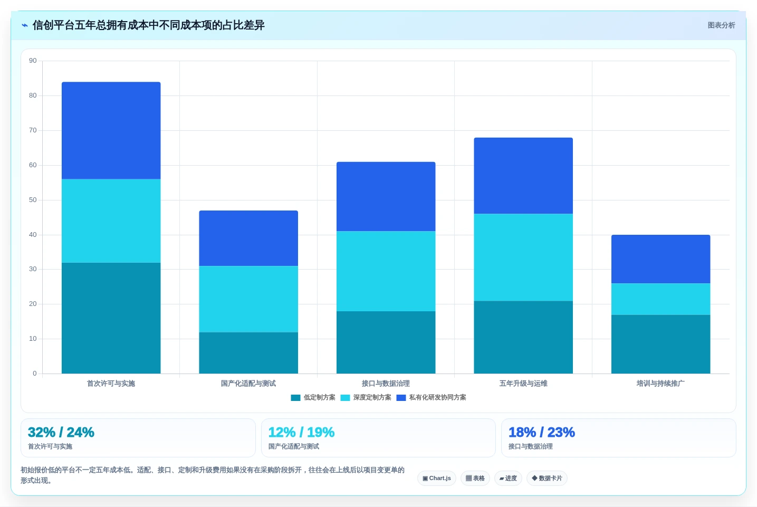
Task: Click the blue segment of 五年升级与运维 bar
Action: coord(523,176)
